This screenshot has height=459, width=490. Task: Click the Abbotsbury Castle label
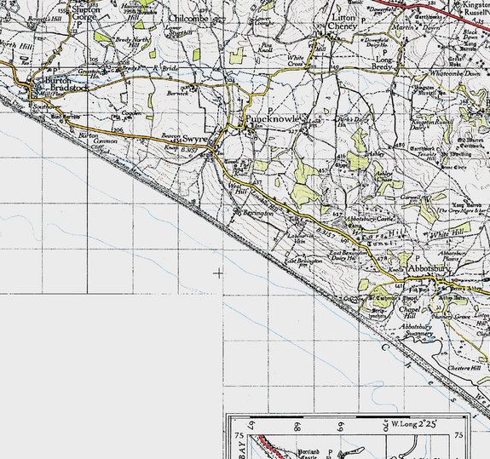point(369,219)
